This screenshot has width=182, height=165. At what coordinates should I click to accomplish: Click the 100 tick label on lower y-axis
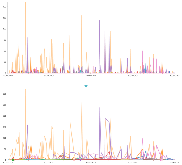point(4,138)
